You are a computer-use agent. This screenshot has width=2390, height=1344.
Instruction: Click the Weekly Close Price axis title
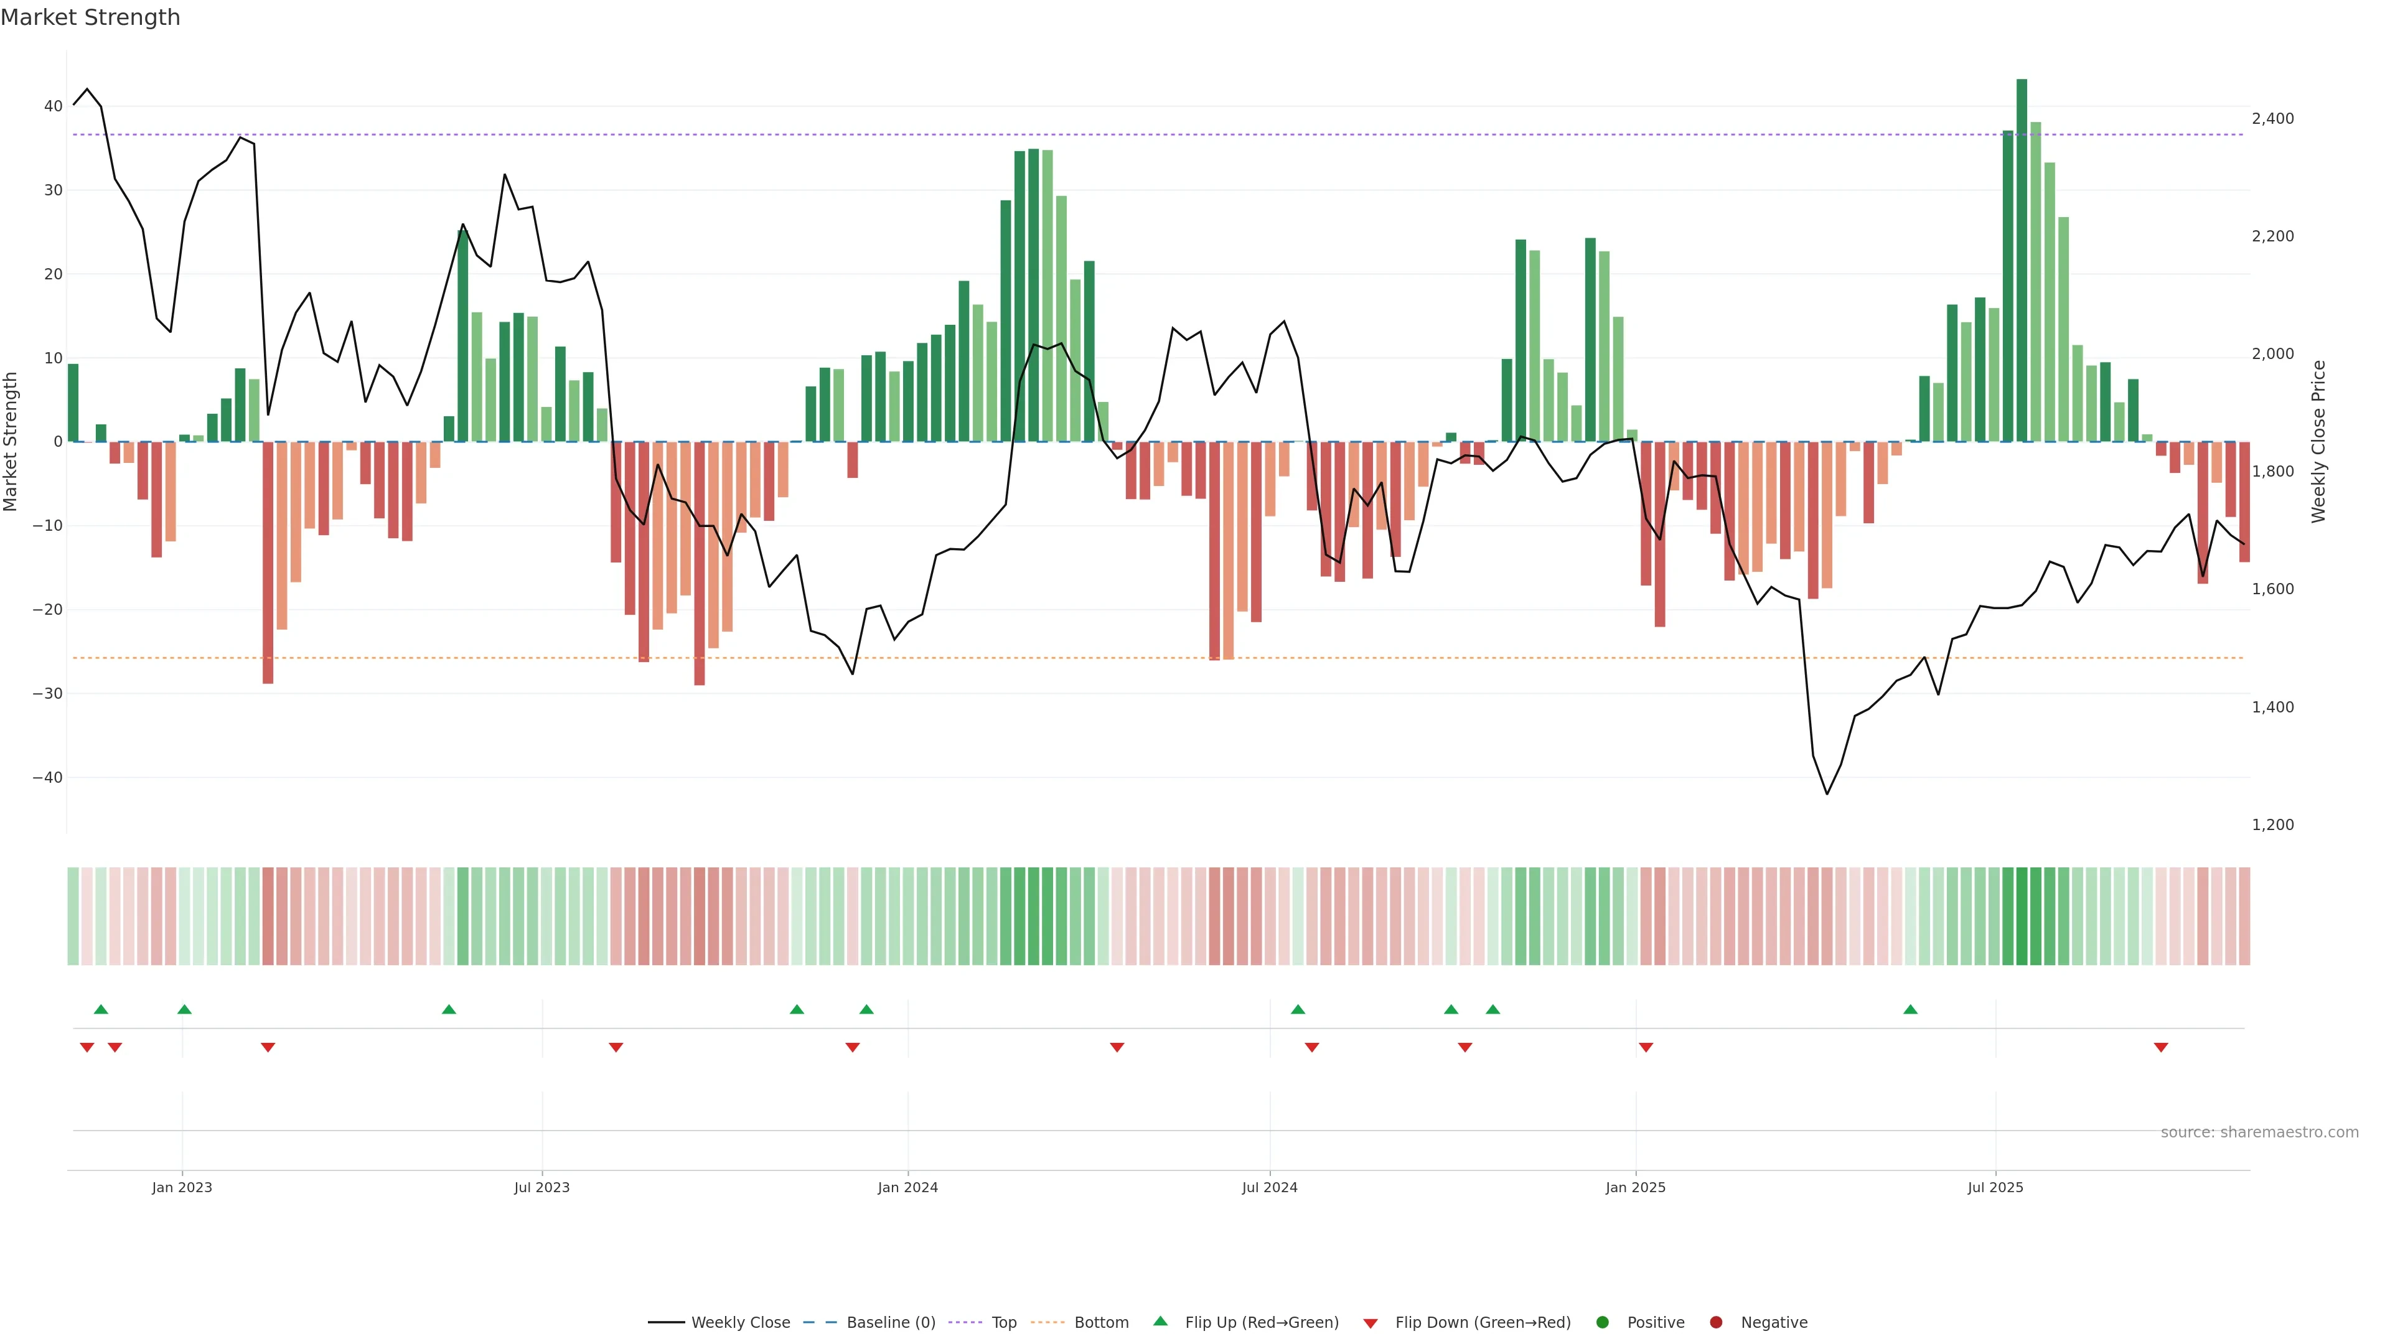(x=2318, y=442)
